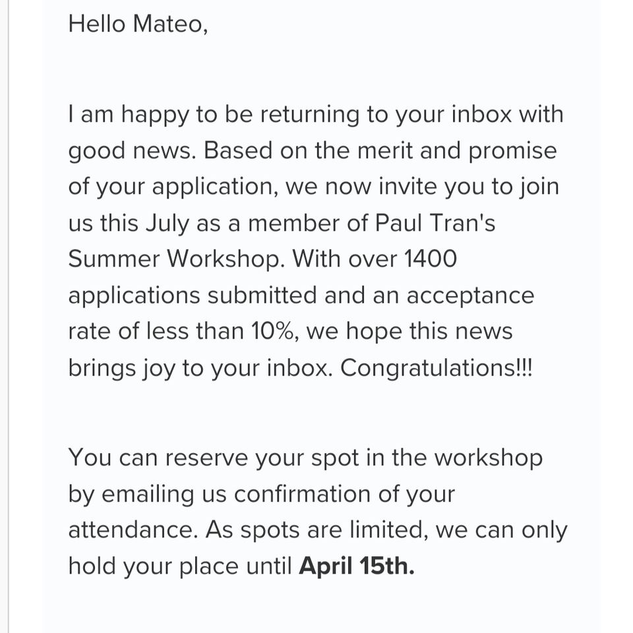Click the greeting text 'Hello Mateo,'
Image resolution: width=633 pixels, height=633 pixels.
tap(138, 24)
